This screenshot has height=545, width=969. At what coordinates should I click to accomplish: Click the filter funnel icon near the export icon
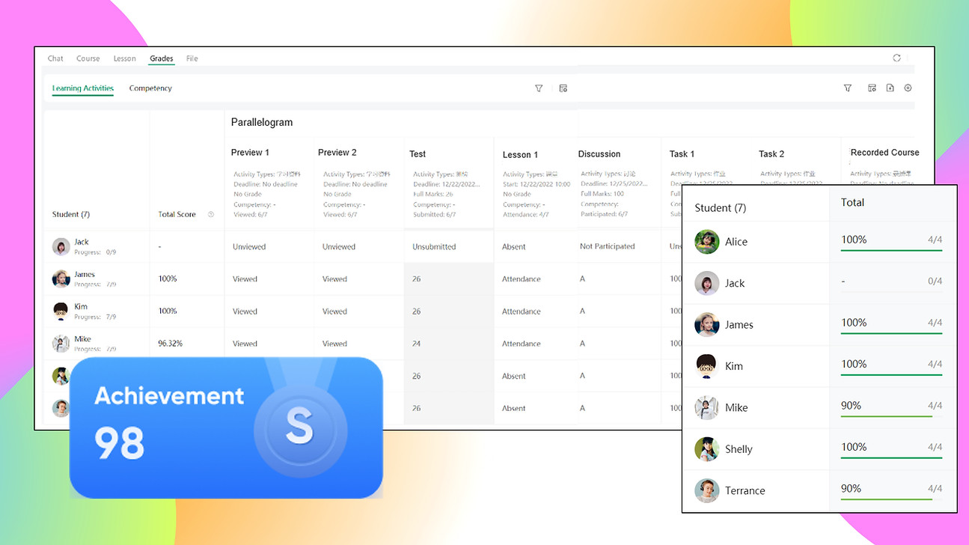click(x=848, y=88)
